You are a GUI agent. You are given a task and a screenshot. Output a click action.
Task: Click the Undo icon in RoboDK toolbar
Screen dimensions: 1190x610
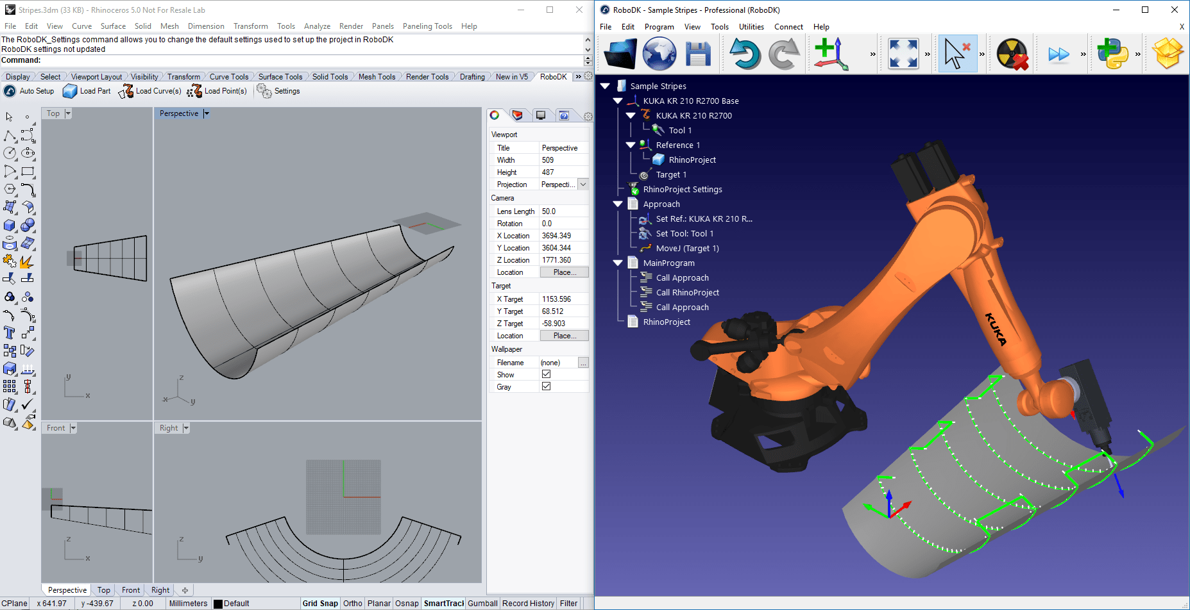745,53
